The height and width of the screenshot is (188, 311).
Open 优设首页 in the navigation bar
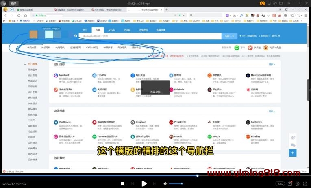[x=32, y=48]
